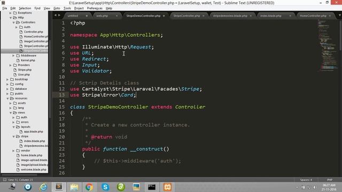Close the stripedemoview.blade.php tab

coord(251,16)
